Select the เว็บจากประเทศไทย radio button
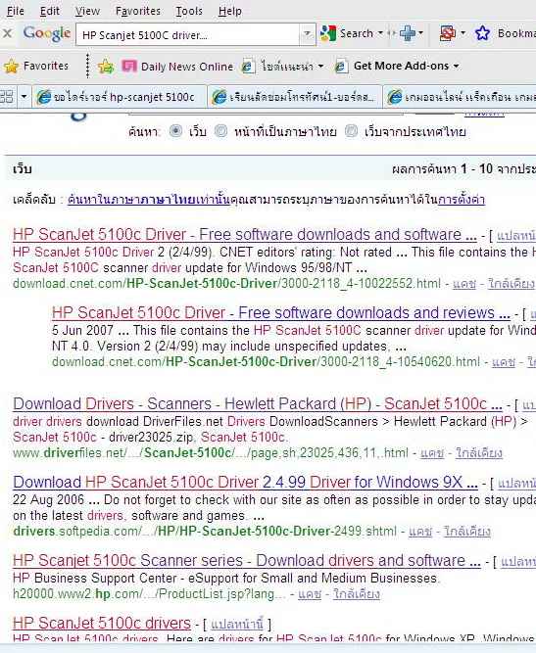The image size is (536, 653). pos(351,131)
